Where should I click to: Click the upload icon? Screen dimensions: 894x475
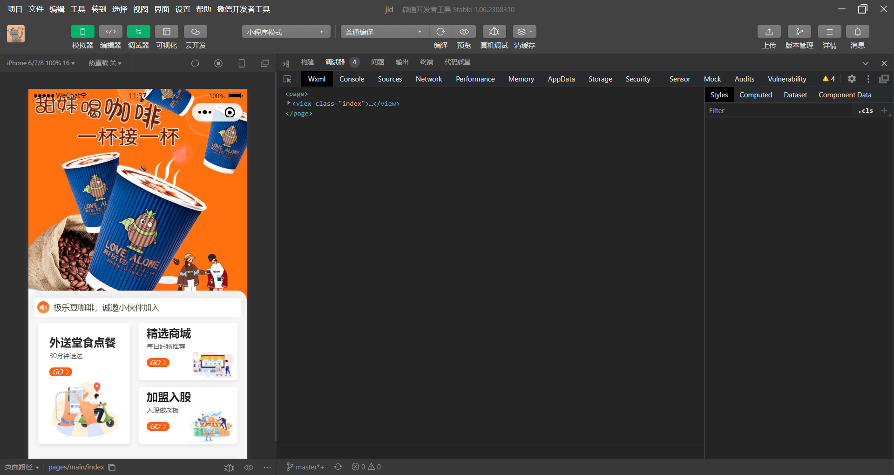(x=769, y=32)
